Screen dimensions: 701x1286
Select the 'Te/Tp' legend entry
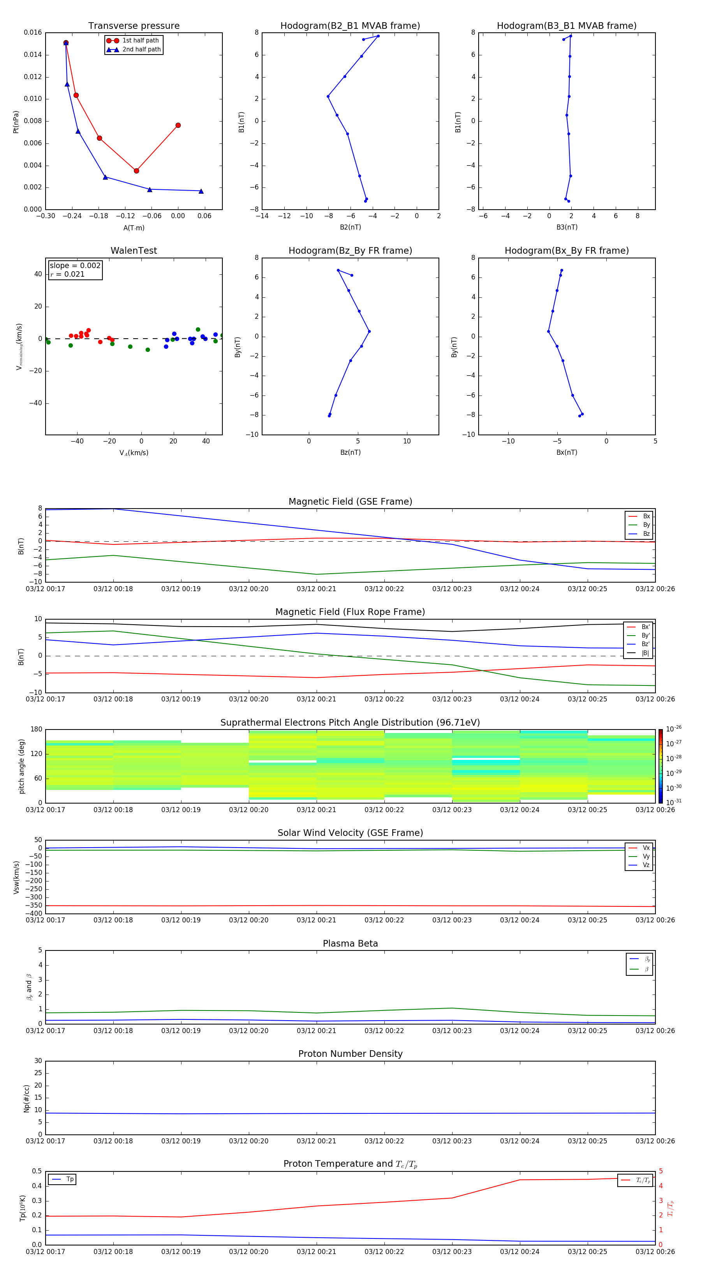point(636,1180)
